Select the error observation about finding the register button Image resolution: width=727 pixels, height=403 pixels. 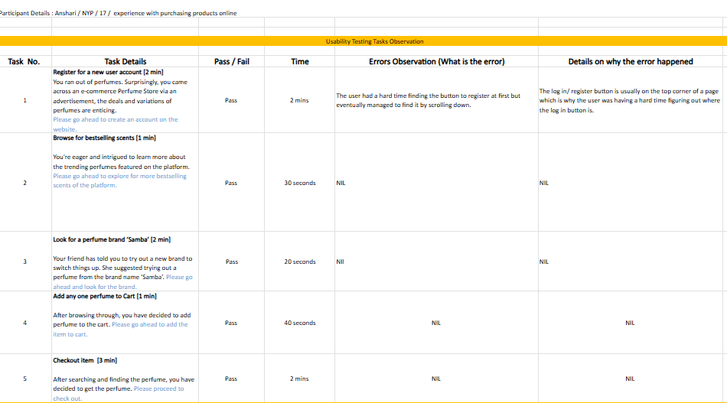[429, 100]
